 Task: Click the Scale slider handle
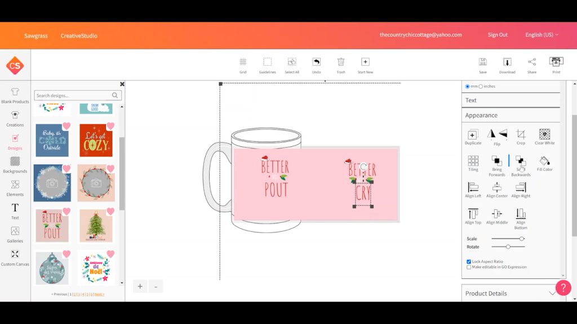pos(522,238)
